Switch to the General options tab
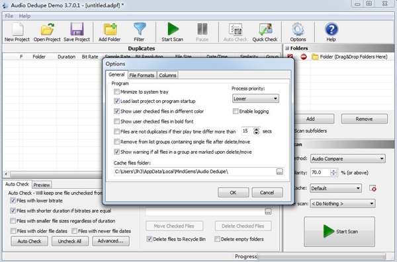 (116, 75)
